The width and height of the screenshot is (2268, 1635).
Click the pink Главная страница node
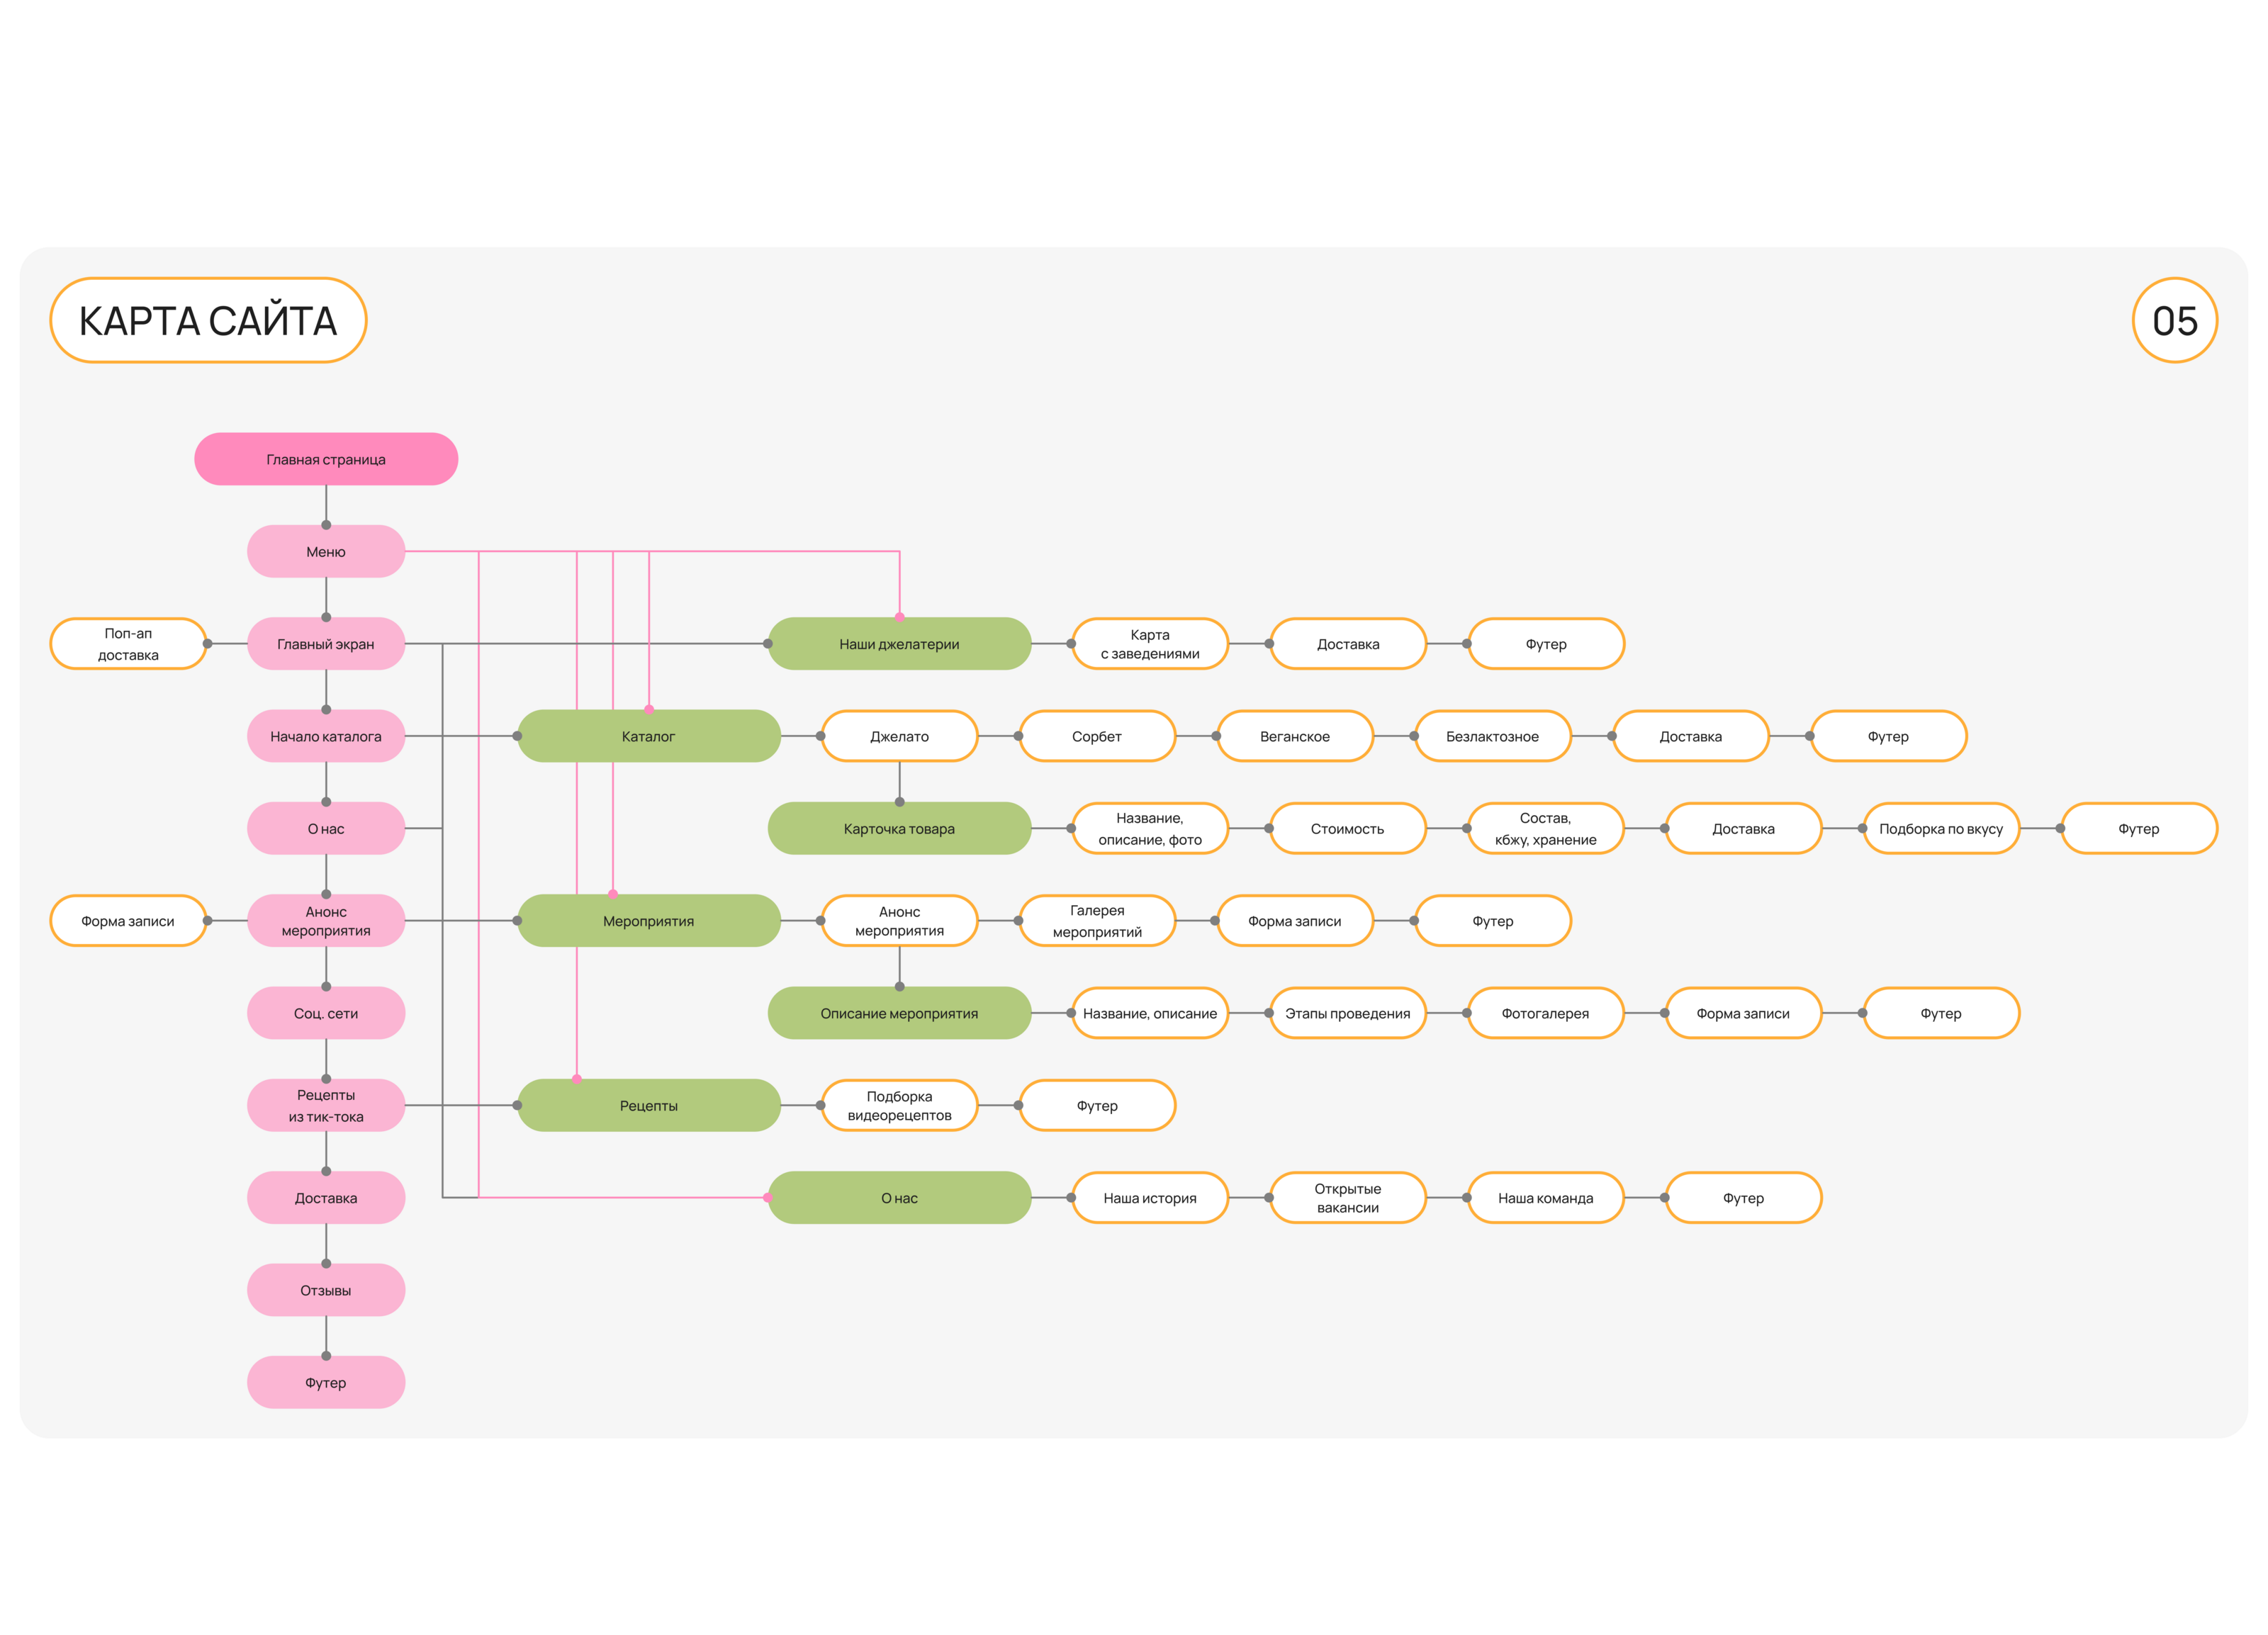click(325, 459)
